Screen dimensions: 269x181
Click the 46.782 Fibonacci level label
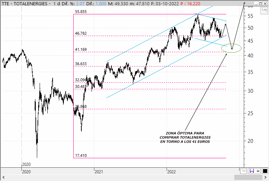[81, 33]
